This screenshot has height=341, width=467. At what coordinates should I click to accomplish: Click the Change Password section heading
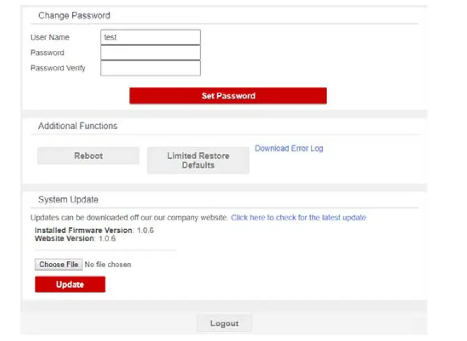coord(74,16)
